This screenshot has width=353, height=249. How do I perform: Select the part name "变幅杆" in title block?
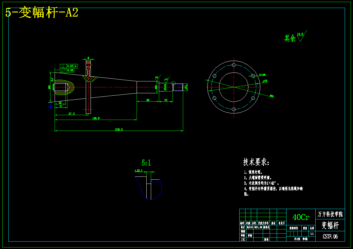330,225
